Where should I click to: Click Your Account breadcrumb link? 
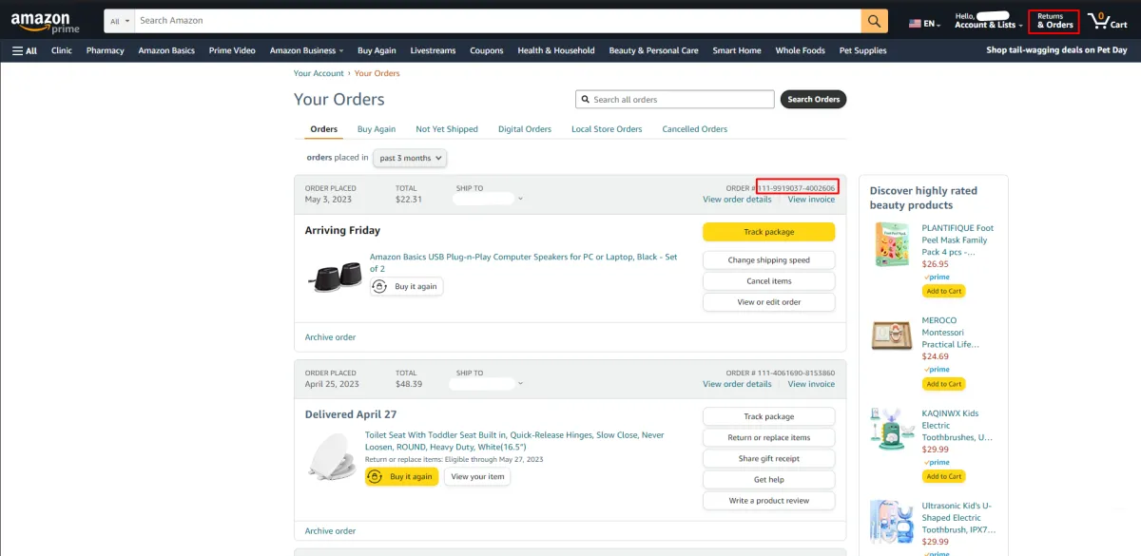(x=319, y=73)
